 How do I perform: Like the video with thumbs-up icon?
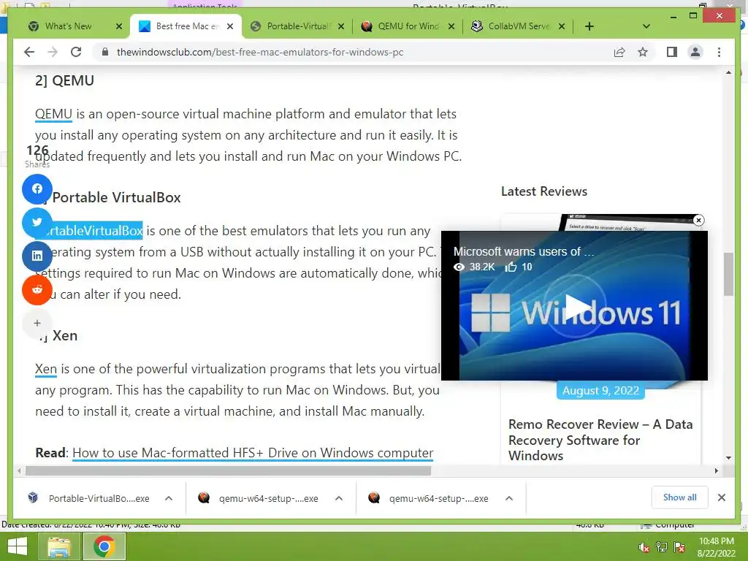(x=511, y=267)
